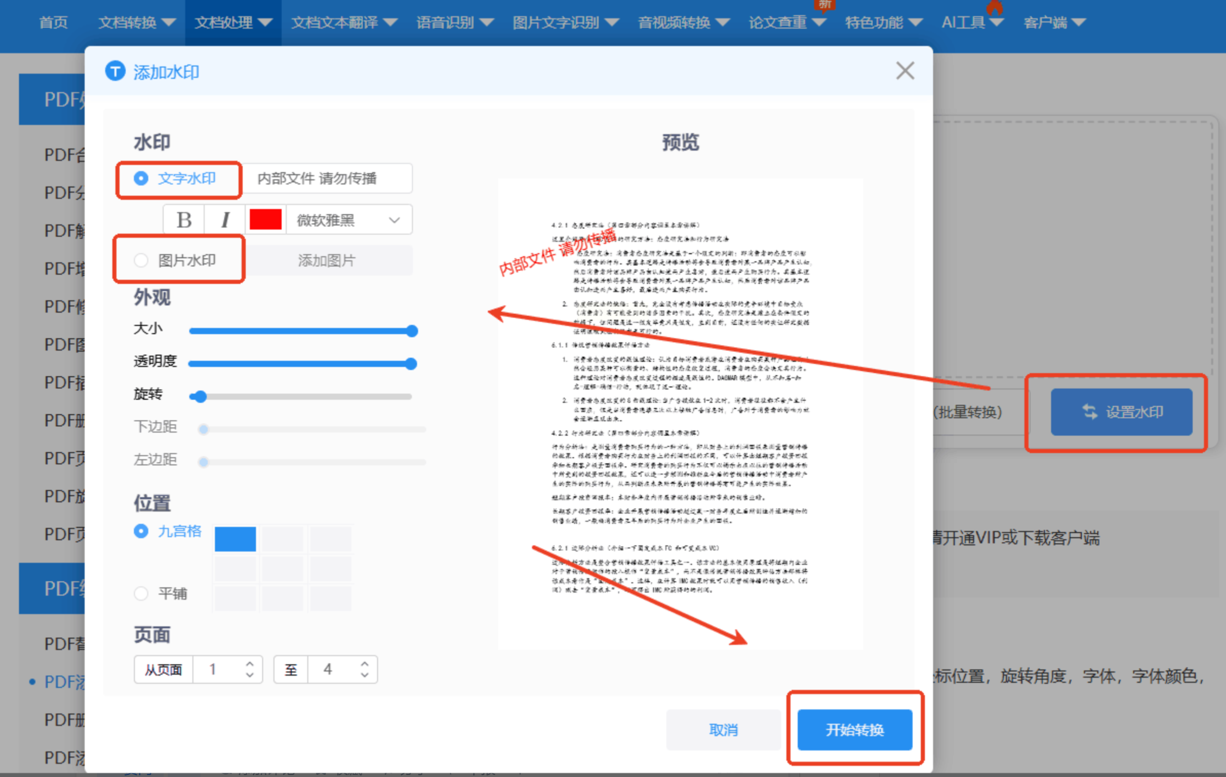Go to the 首页 menu item

(53, 23)
